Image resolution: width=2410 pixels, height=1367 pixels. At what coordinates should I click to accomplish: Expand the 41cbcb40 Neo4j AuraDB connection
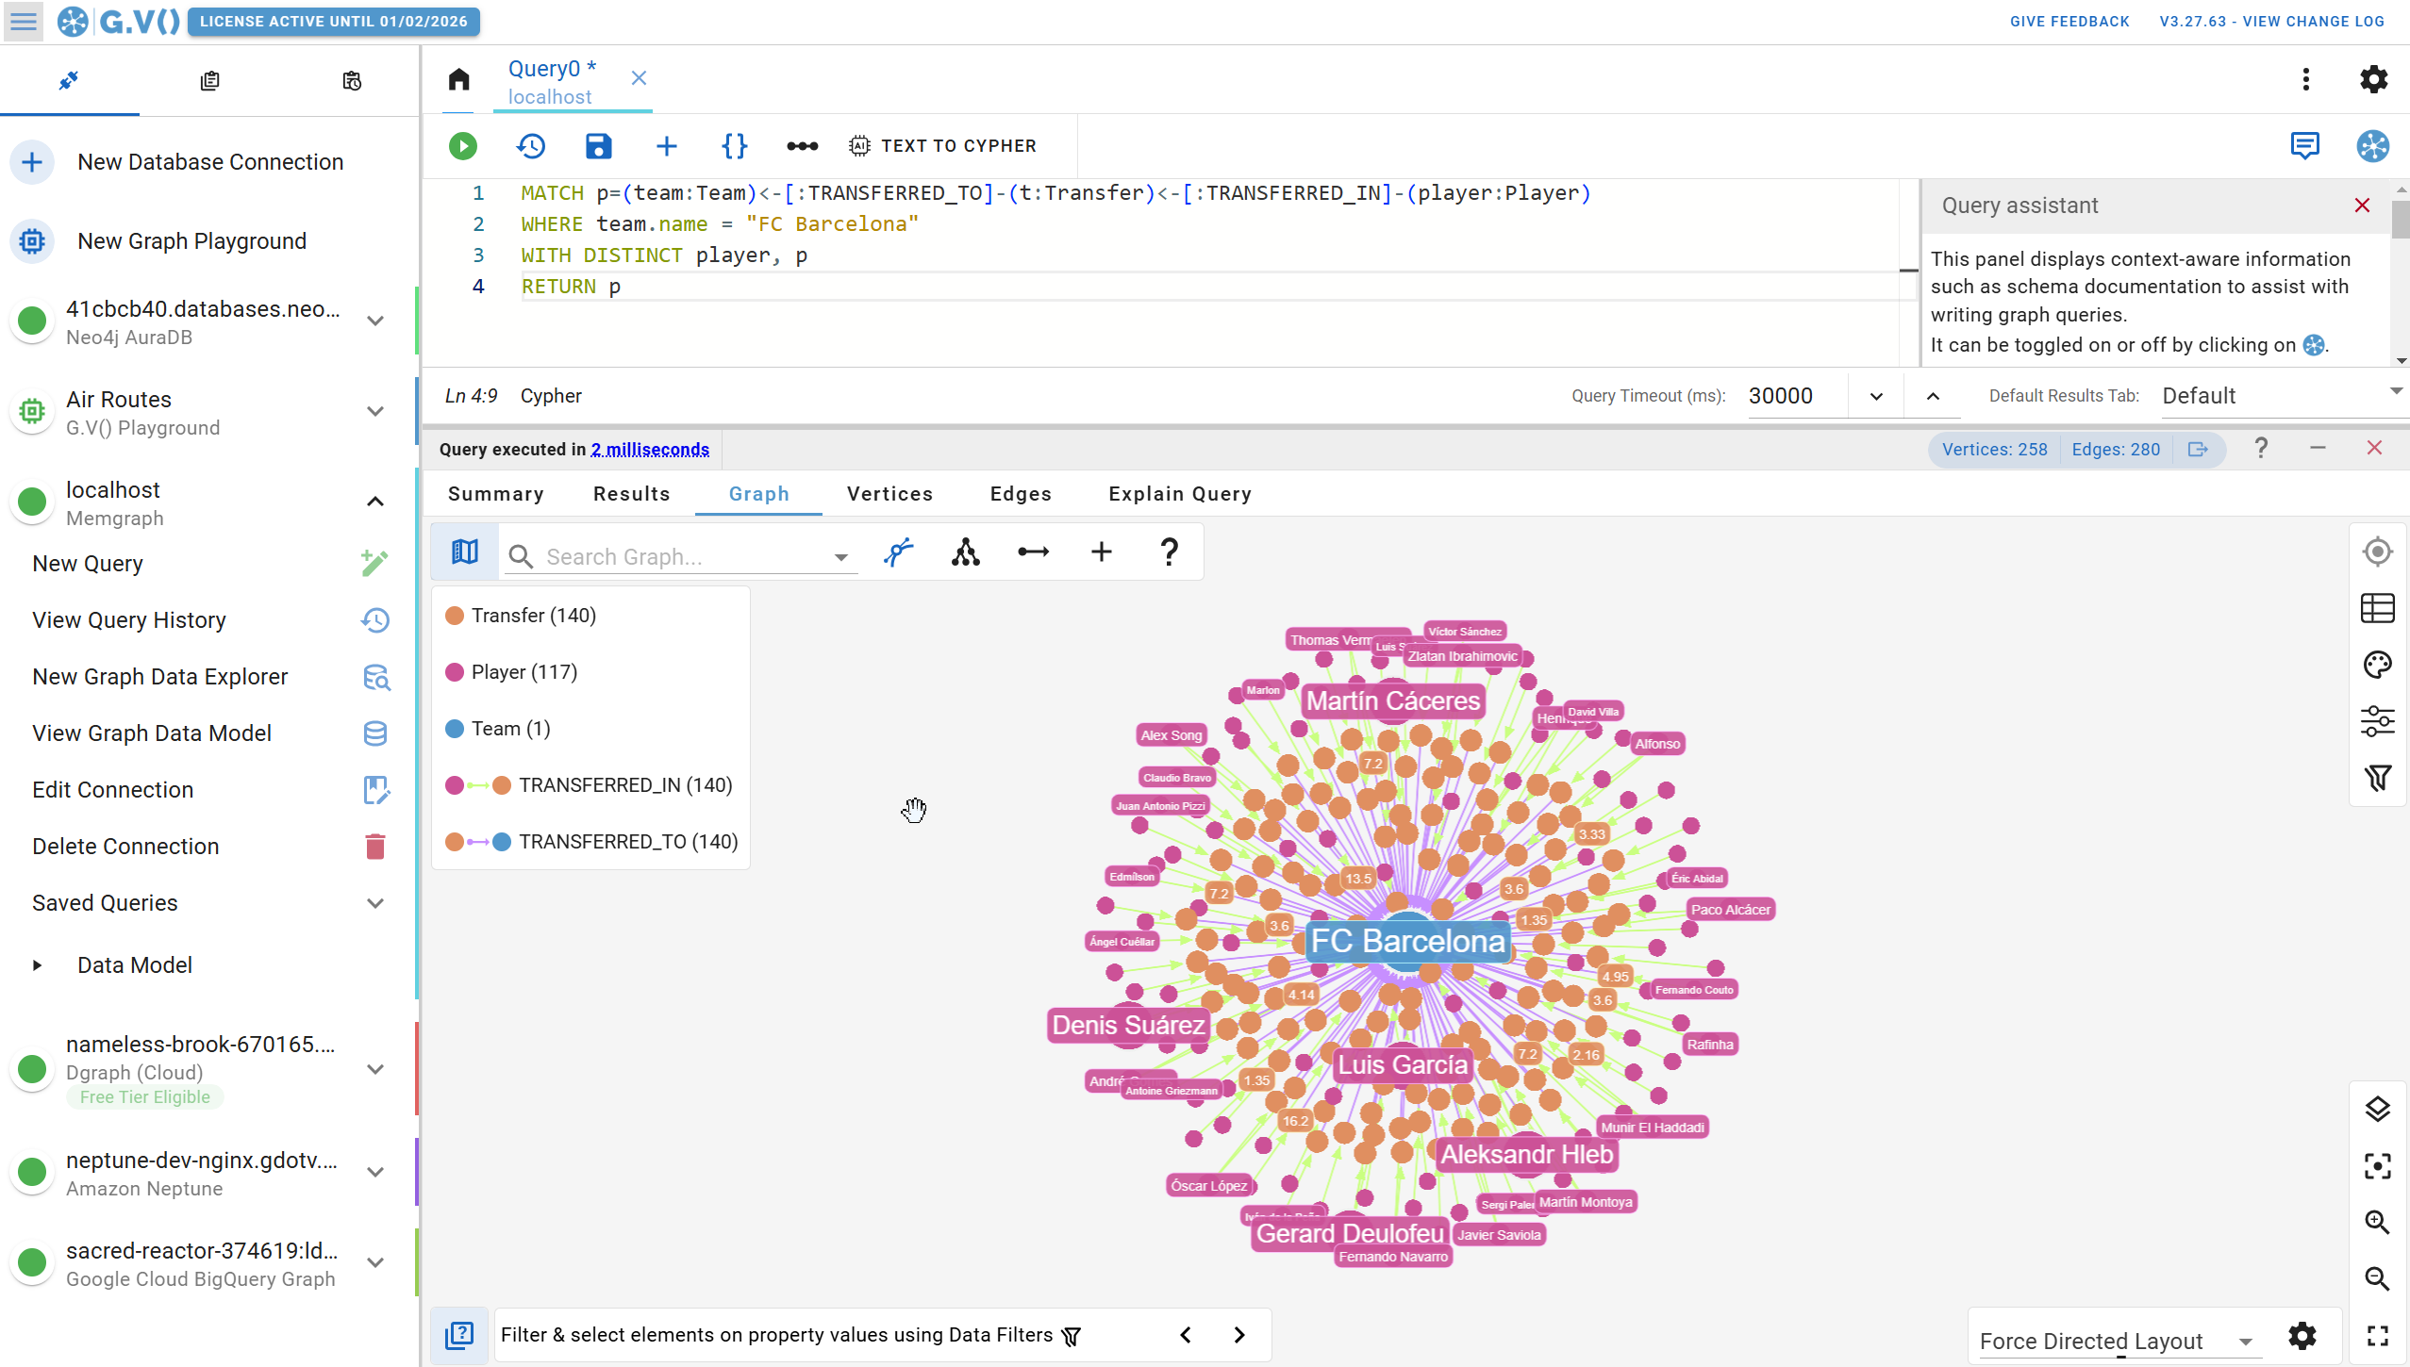coord(375,321)
